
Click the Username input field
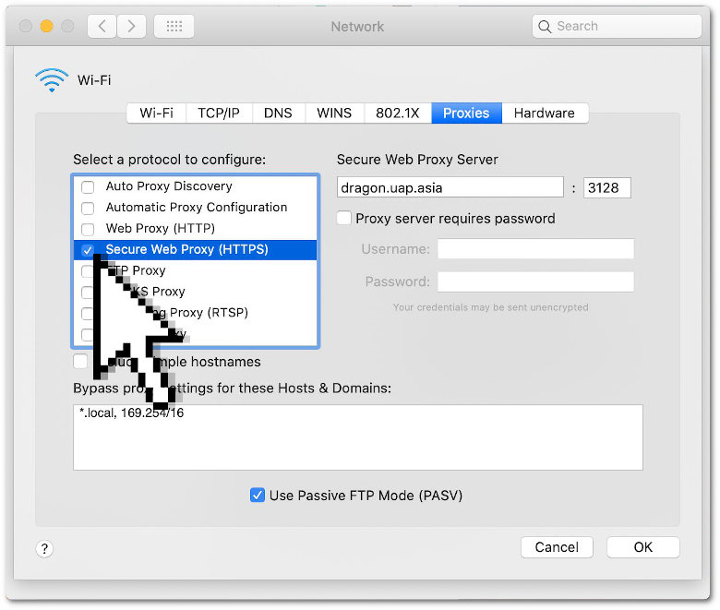tap(536, 249)
